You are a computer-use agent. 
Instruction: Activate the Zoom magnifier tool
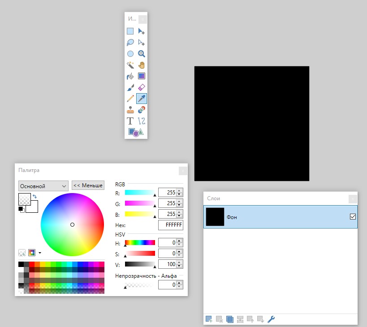click(x=141, y=54)
